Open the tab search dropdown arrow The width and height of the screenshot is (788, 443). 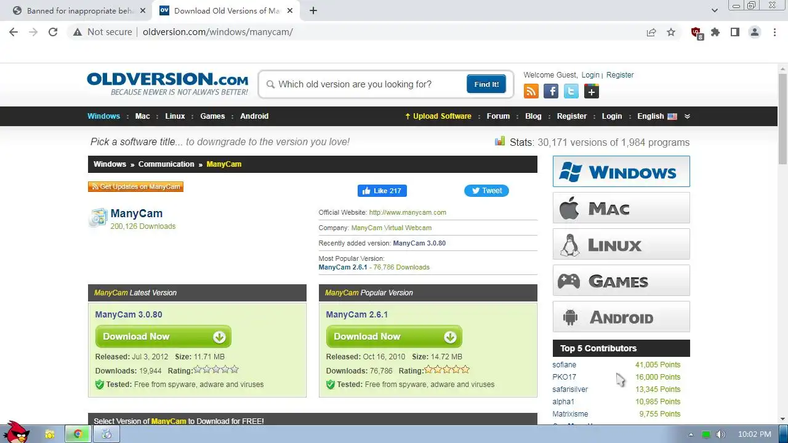715,10
